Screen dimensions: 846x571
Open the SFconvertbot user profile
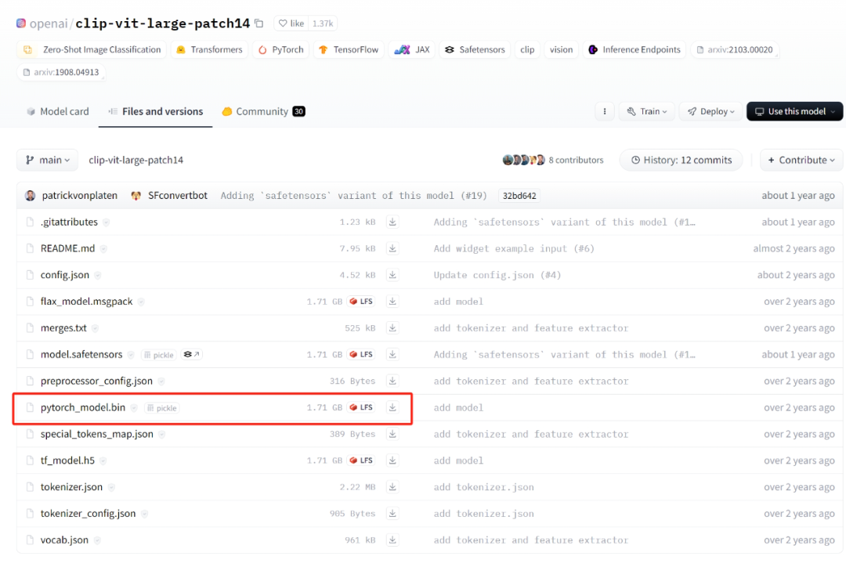tap(178, 195)
